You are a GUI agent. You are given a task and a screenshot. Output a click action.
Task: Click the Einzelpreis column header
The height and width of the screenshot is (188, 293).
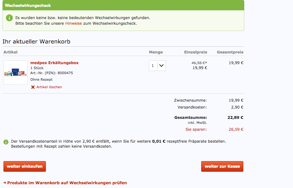click(196, 52)
